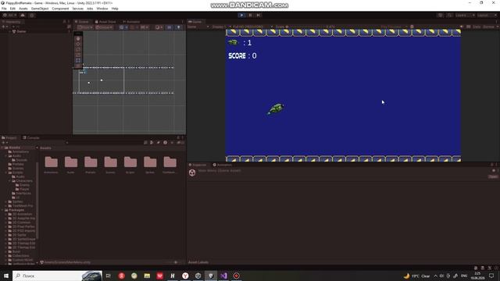This screenshot has width=500, height=281.
Task: Click the Windows Start button
Action: [x=6, y=276]
